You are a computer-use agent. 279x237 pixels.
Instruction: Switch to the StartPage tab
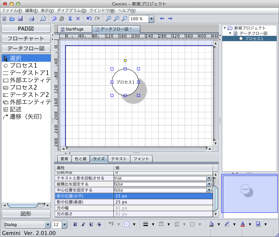pyautogui.click(x=74, y=29)
